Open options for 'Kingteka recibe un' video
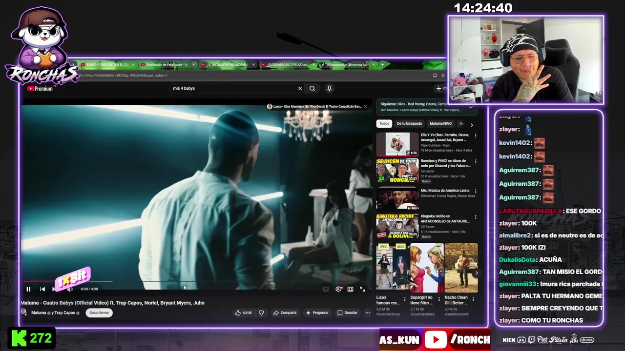Image resolution: width=625 pixels, height=351 pixels. [476, 216]
